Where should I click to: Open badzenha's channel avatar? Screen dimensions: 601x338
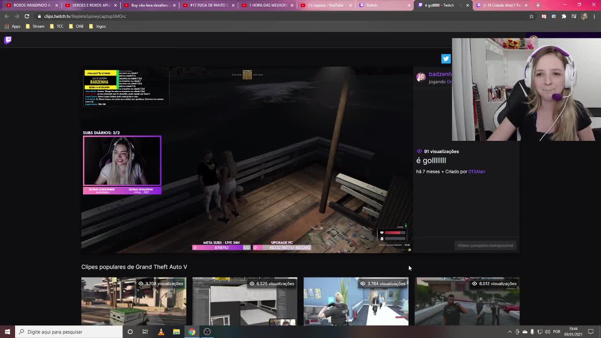[421, 77]
